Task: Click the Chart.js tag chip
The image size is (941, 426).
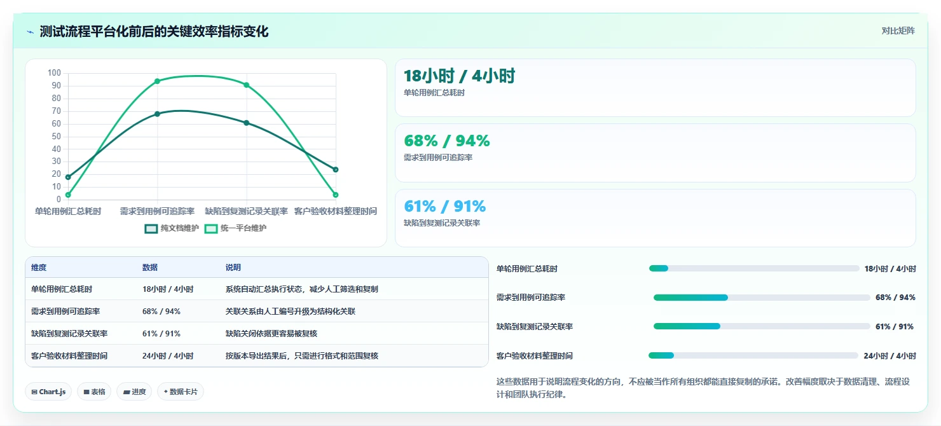Action: pos(48,392)
